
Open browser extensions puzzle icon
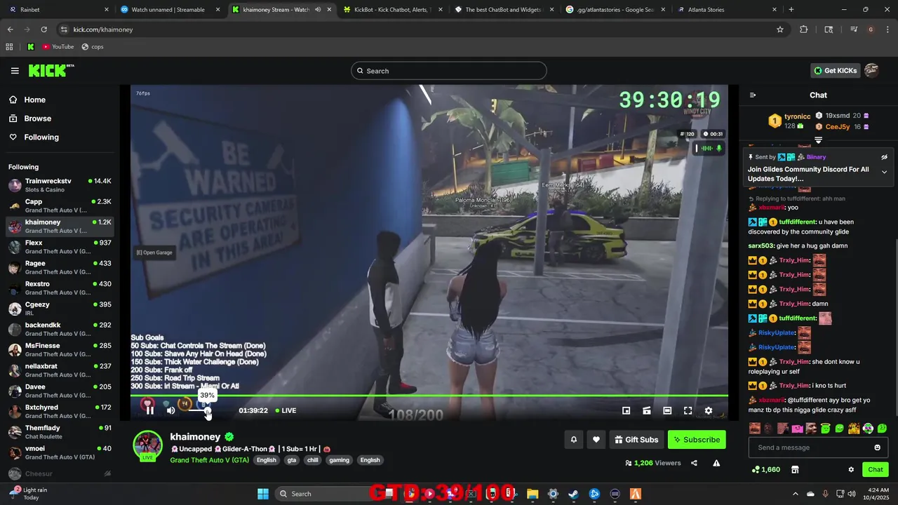click(804, 29)
